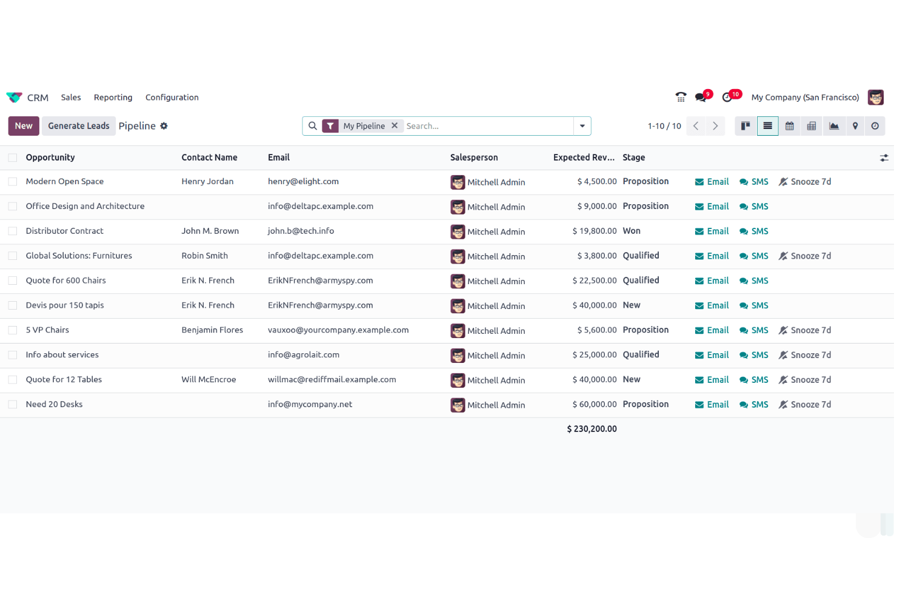Open the Calendar view
This screenshot has height=598, width=897.
pyautogui.click(x=789, y=125)
